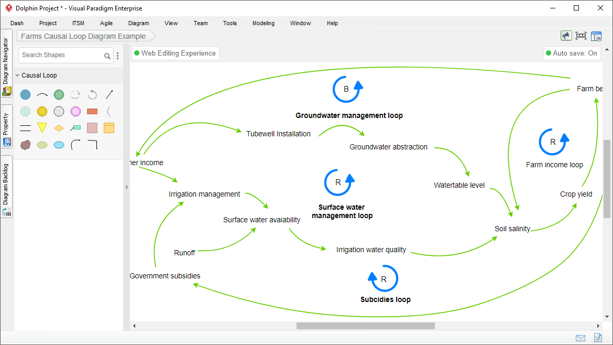Open the Dash menu
613x345 pixels.
point(17,23)
